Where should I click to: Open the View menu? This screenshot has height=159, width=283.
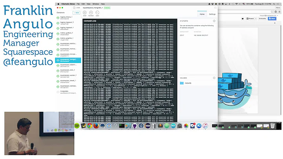click(x=88, y=4)
